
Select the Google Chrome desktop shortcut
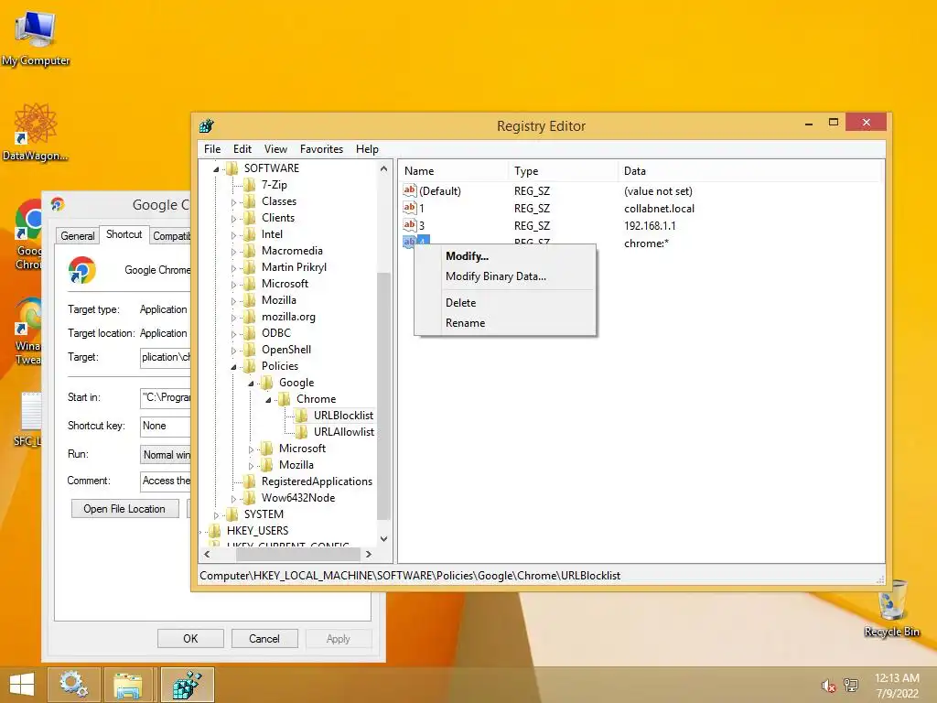(x=28, y=235)
